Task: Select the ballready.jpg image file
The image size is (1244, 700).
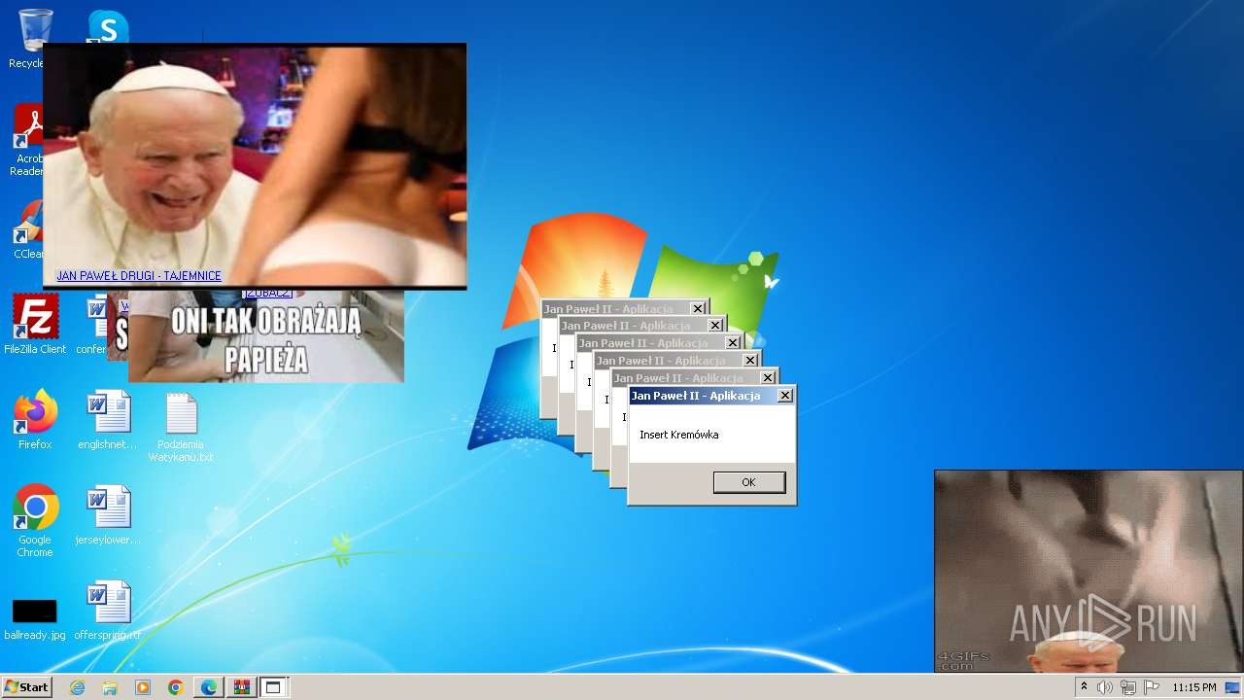Action: click(x=35, y=618)
